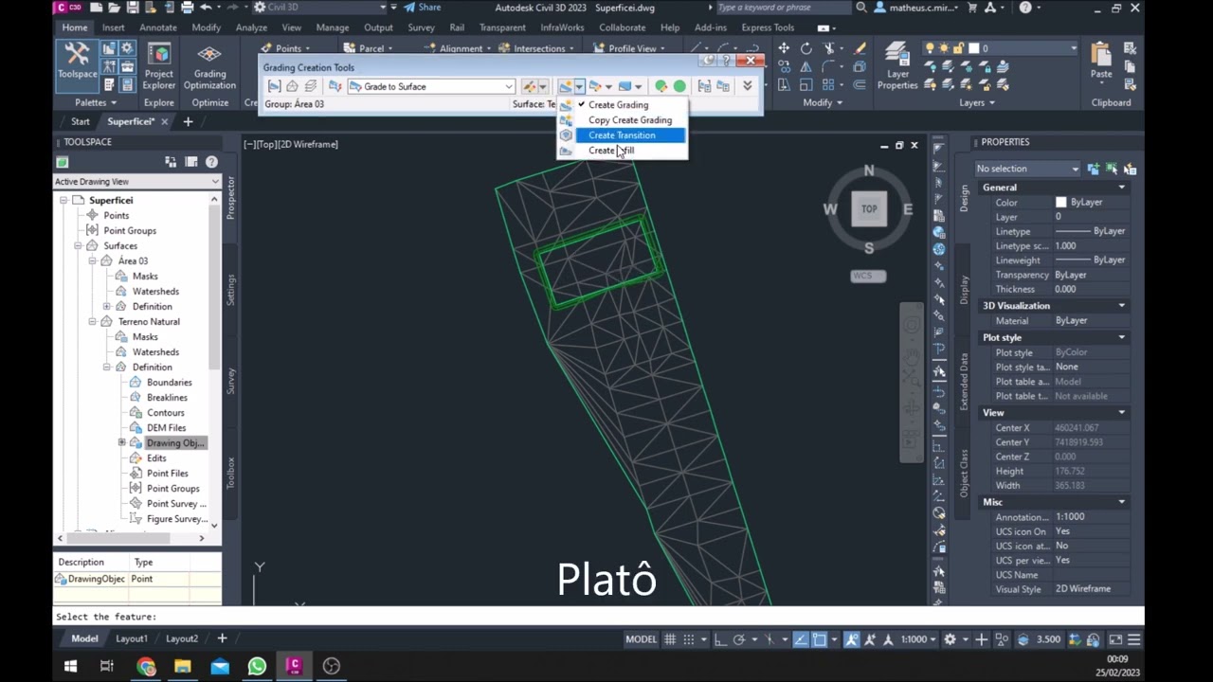Viewport: 1213px width, 682px height.
Task: Open the Prospector vertical tab
Action: tap(230, 199)
